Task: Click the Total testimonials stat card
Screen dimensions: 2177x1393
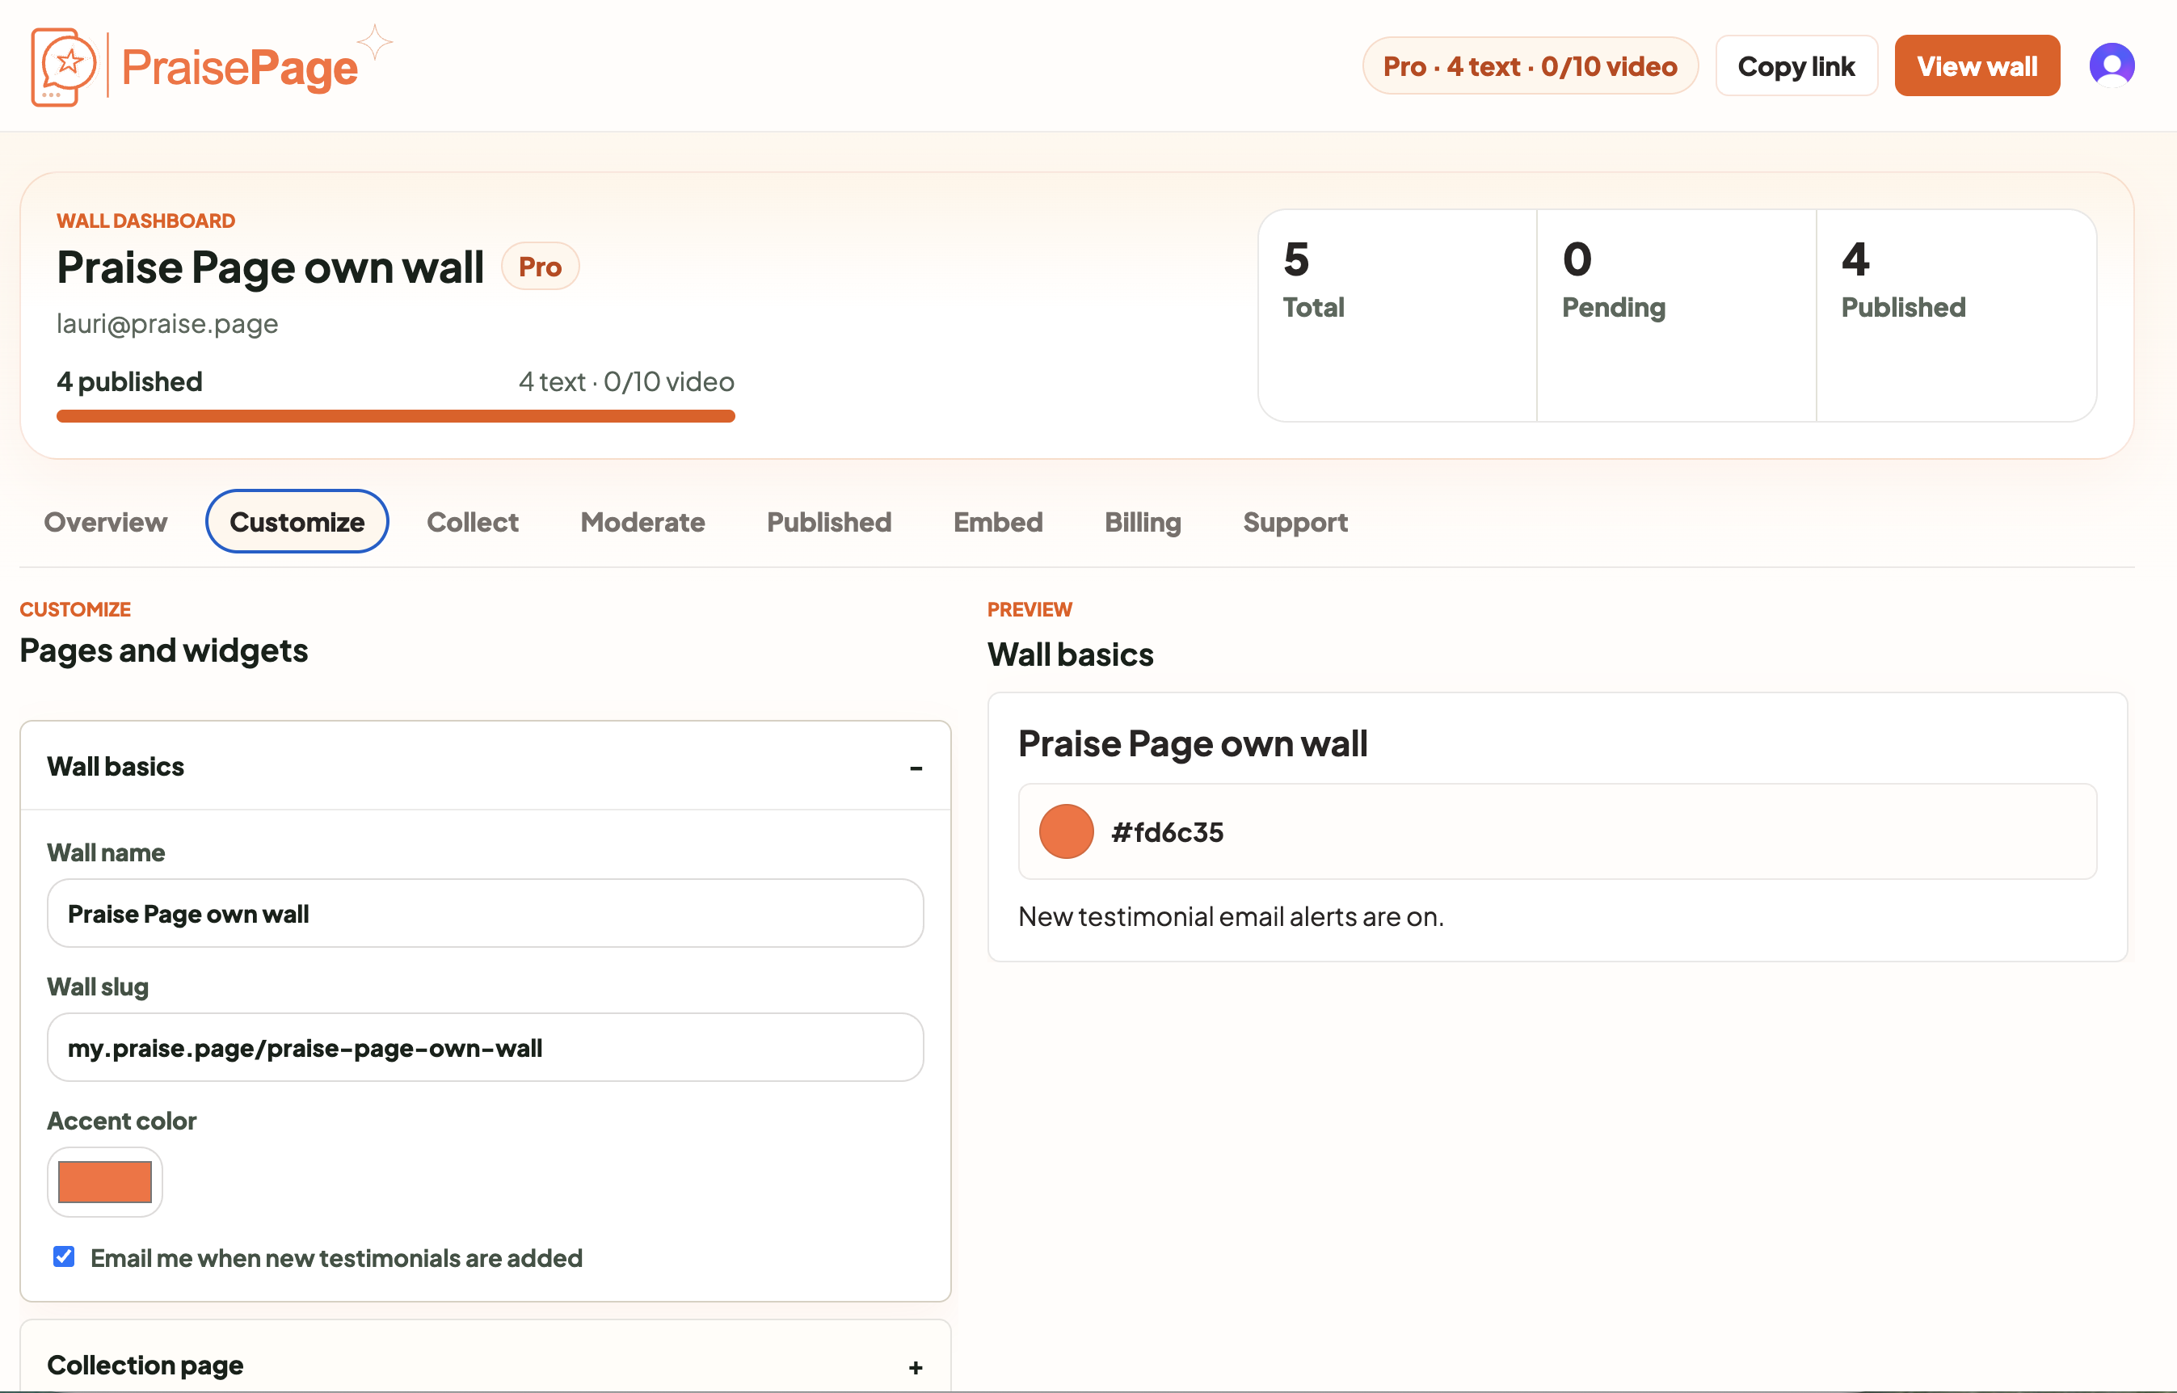Action: coord(1397,316)
